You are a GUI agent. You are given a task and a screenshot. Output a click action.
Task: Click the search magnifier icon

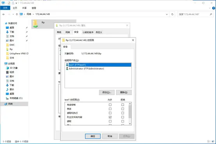pos(211,14)
